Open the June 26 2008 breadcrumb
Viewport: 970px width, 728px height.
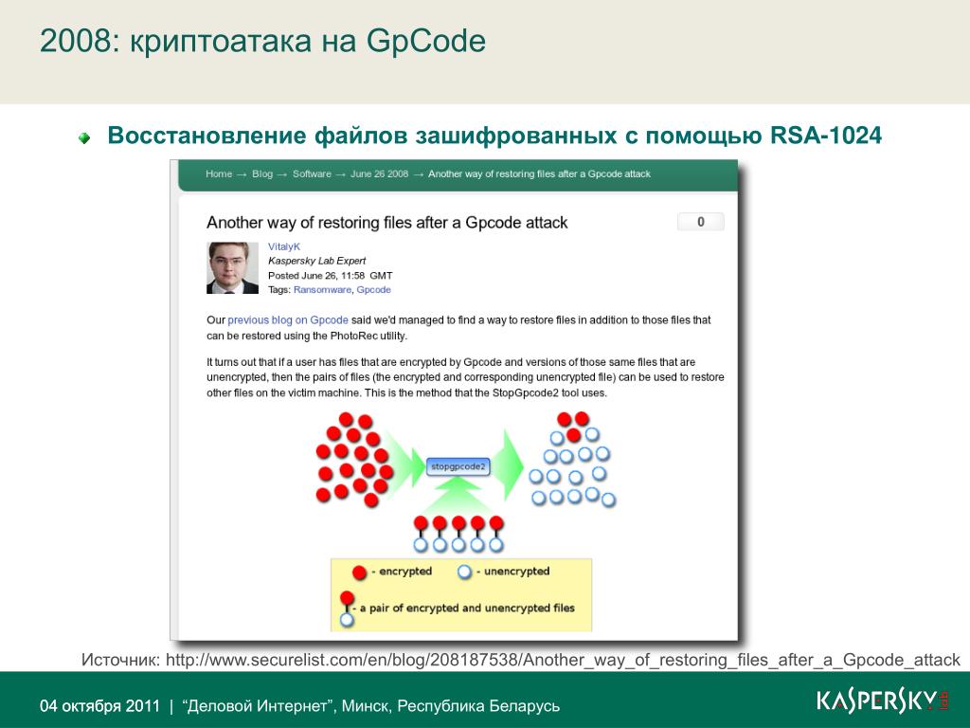point(379,174)
